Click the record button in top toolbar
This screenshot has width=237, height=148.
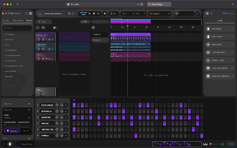[x=105, y=14]
